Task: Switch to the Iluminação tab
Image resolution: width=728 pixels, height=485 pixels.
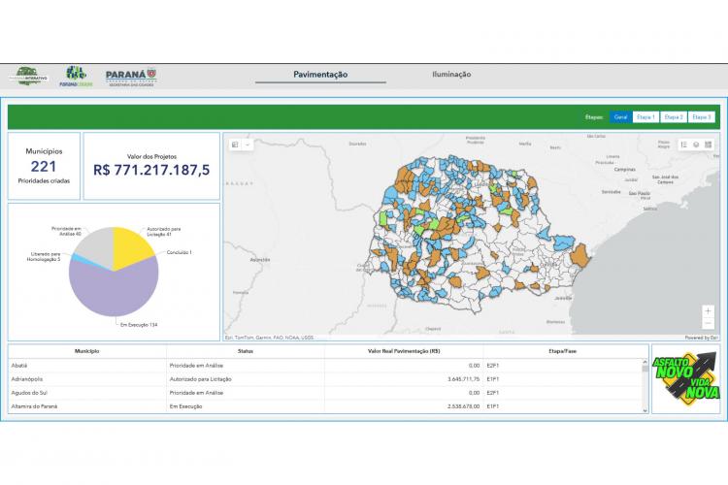Action: pyautogui.click(x=451, y=75)
